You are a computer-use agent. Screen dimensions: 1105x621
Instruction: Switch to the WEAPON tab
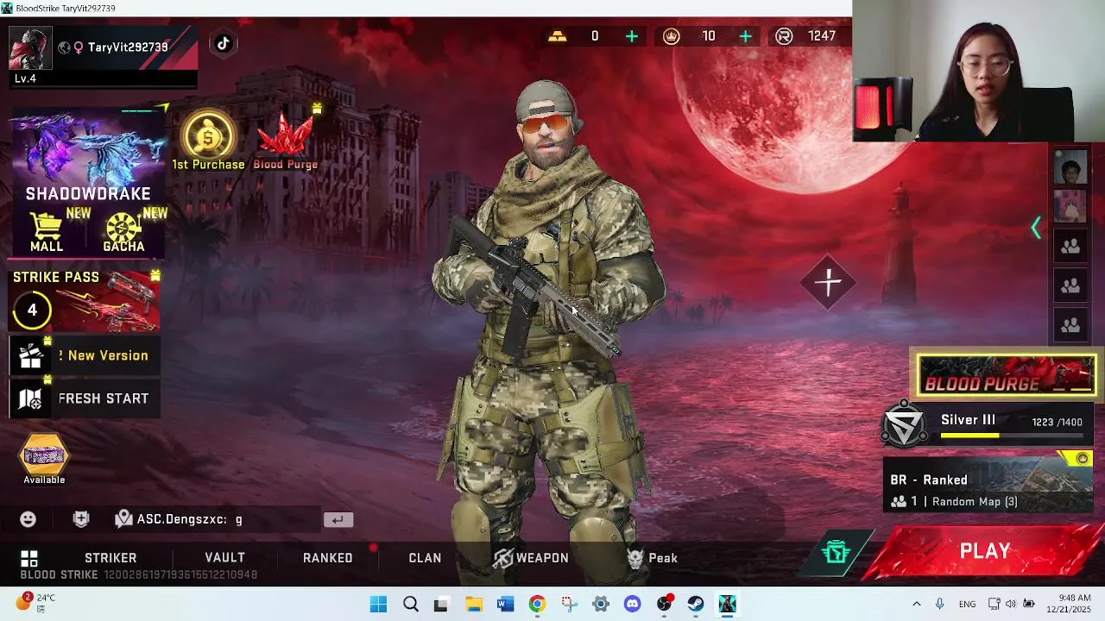531,558
